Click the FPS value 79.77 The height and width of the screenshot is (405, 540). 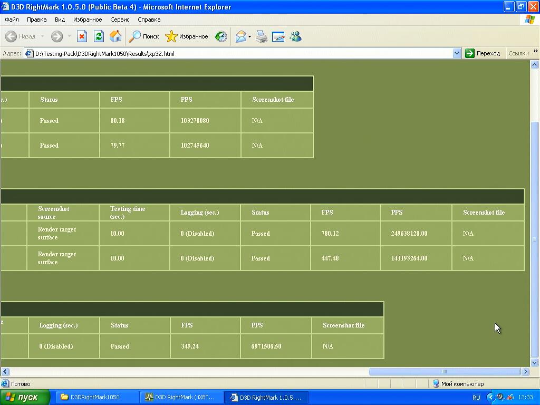(118, 146)
